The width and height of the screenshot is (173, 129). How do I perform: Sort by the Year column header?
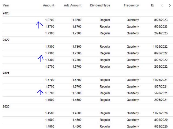pyautogui.click(x=6, y=5)
